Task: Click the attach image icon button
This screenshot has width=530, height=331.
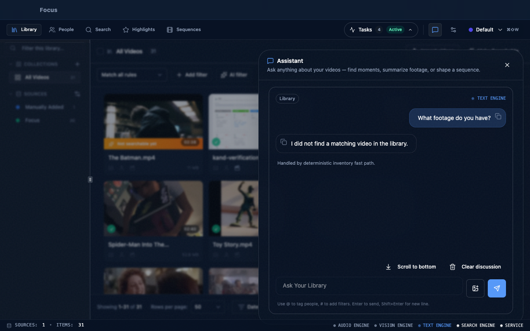Action: 475,288
